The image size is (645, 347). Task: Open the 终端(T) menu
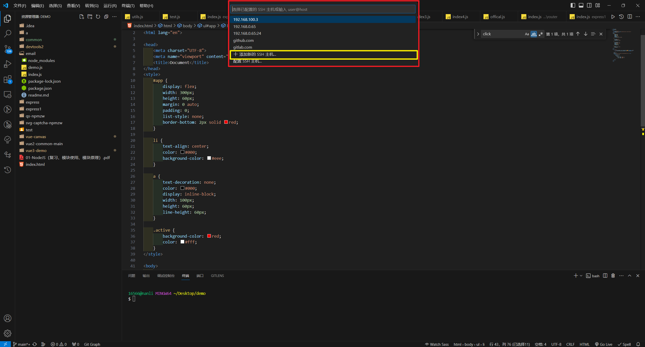point(128,6)
